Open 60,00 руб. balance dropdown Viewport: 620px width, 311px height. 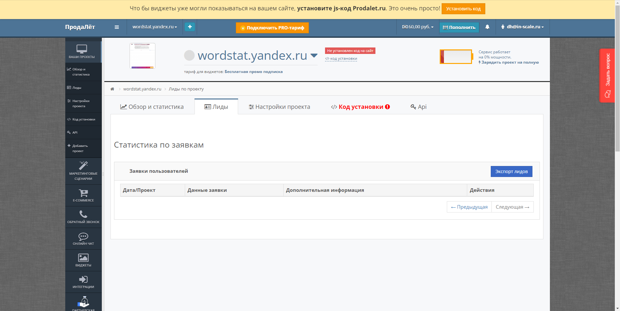coord(418,27)
